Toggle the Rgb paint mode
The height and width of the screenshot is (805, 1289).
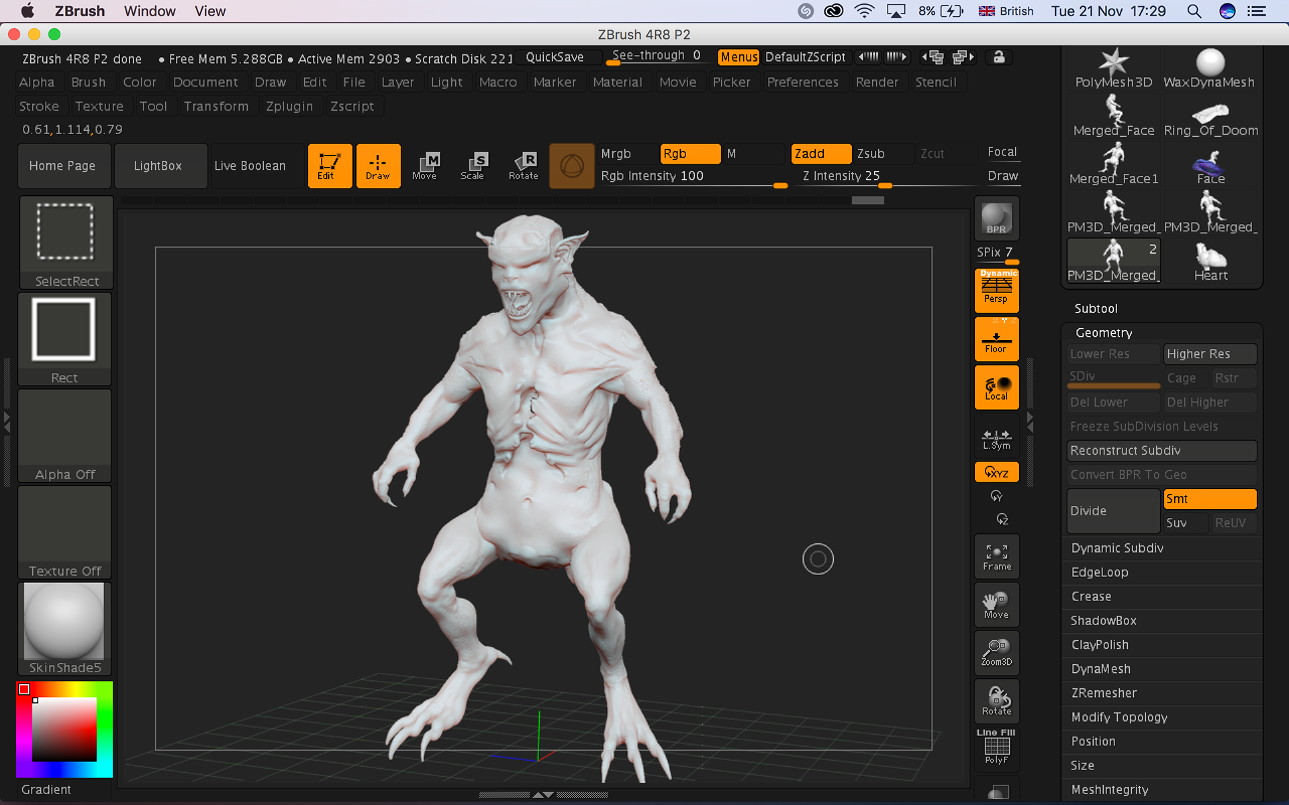pos(689,154)
